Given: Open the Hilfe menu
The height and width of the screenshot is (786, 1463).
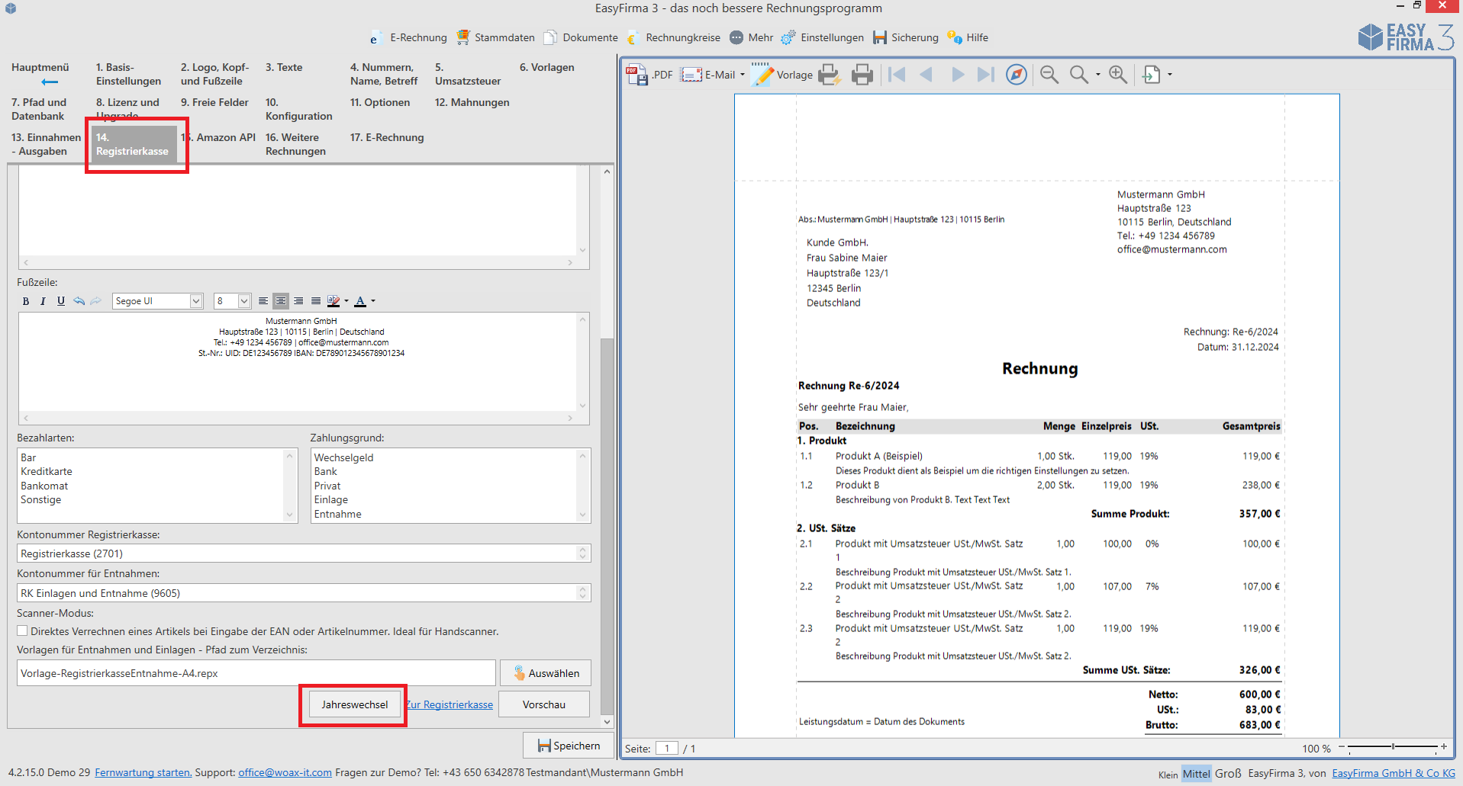Looking at the screenshot, I should [x=968, y=37].
